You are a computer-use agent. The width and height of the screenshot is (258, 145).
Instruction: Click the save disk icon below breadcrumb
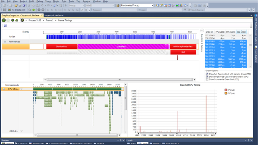5,25
